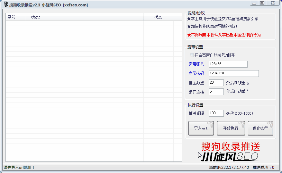282x173 pixels.
Task: Click the 断开连接 seconds input box
Action: [x=216, y=92]
